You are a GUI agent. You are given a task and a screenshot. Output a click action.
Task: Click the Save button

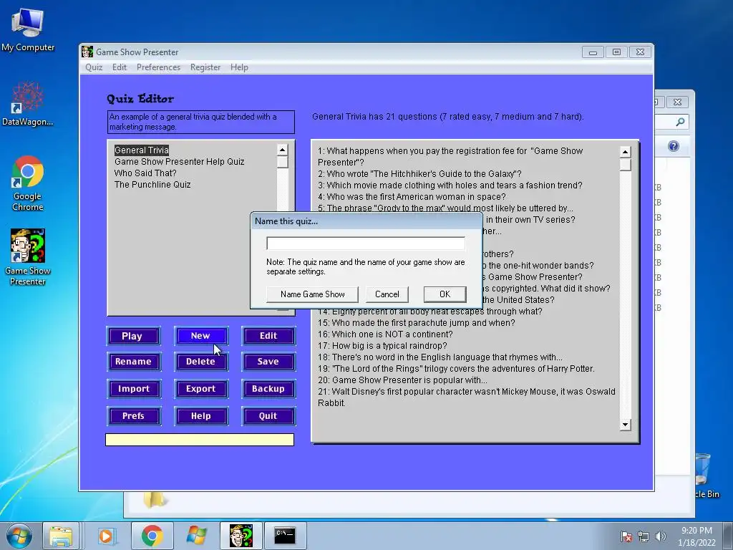268,362
